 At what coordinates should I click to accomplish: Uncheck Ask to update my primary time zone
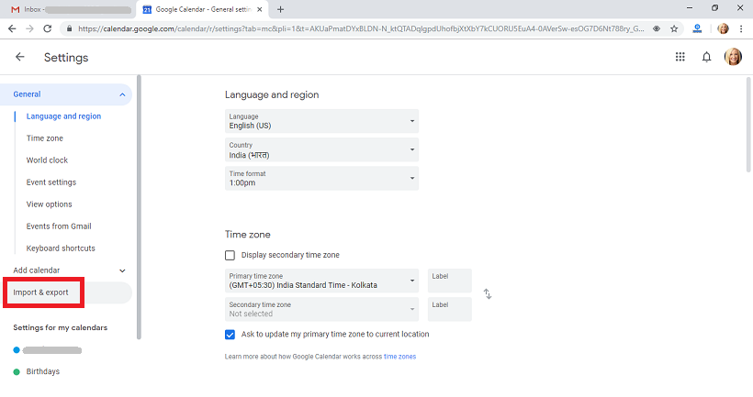click(x=230, y=334)
